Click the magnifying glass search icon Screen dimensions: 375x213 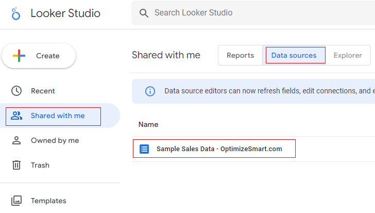(x=144, y=13)
